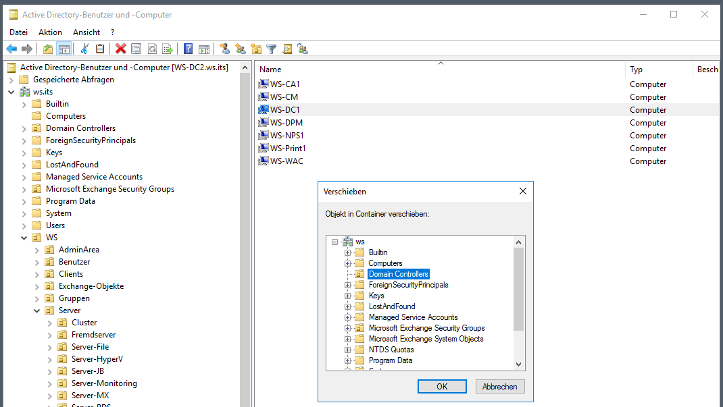Viewport: 723px width, 407px height.
Task: Open filter options with the funnel icon
Action: tap(272, 49)
